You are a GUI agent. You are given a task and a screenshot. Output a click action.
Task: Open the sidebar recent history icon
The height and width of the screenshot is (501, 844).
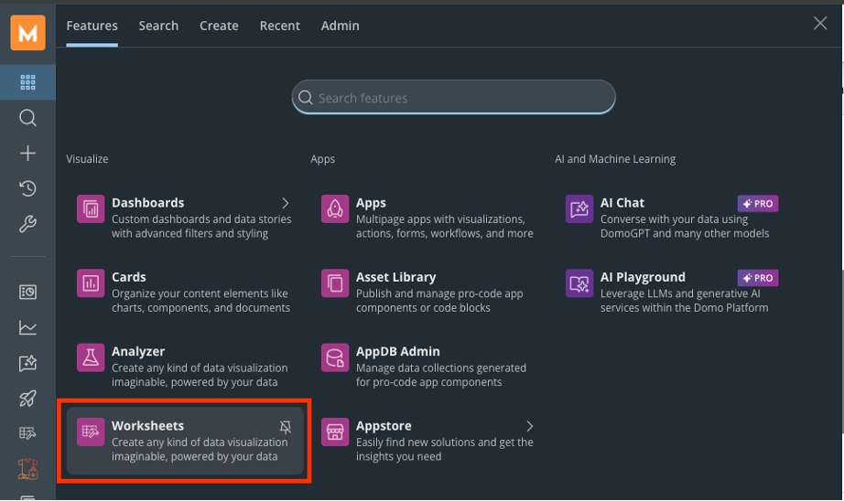pyautogui.click(x=28, y=188)
